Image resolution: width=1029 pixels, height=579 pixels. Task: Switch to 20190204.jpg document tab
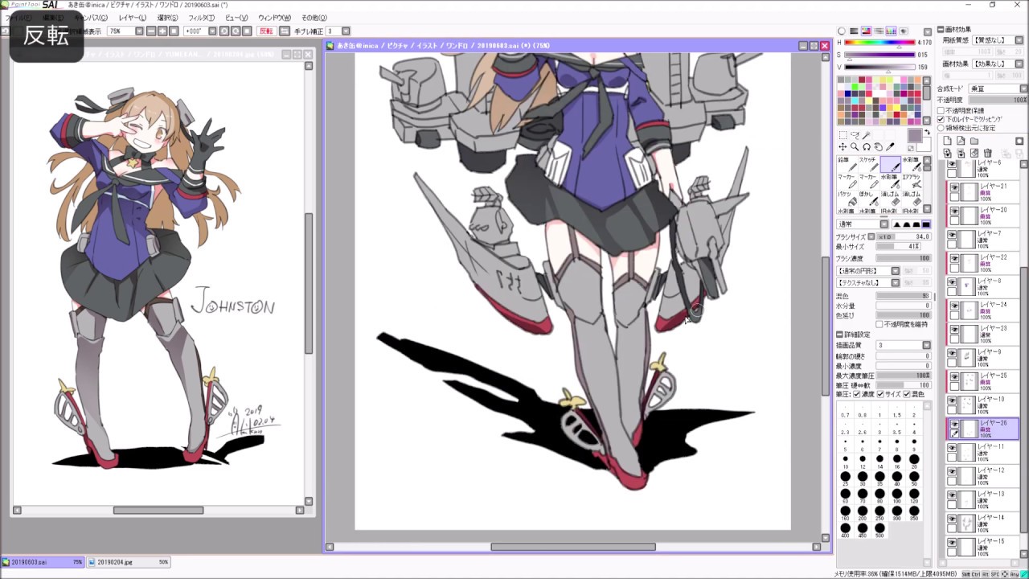click(129, 562)
